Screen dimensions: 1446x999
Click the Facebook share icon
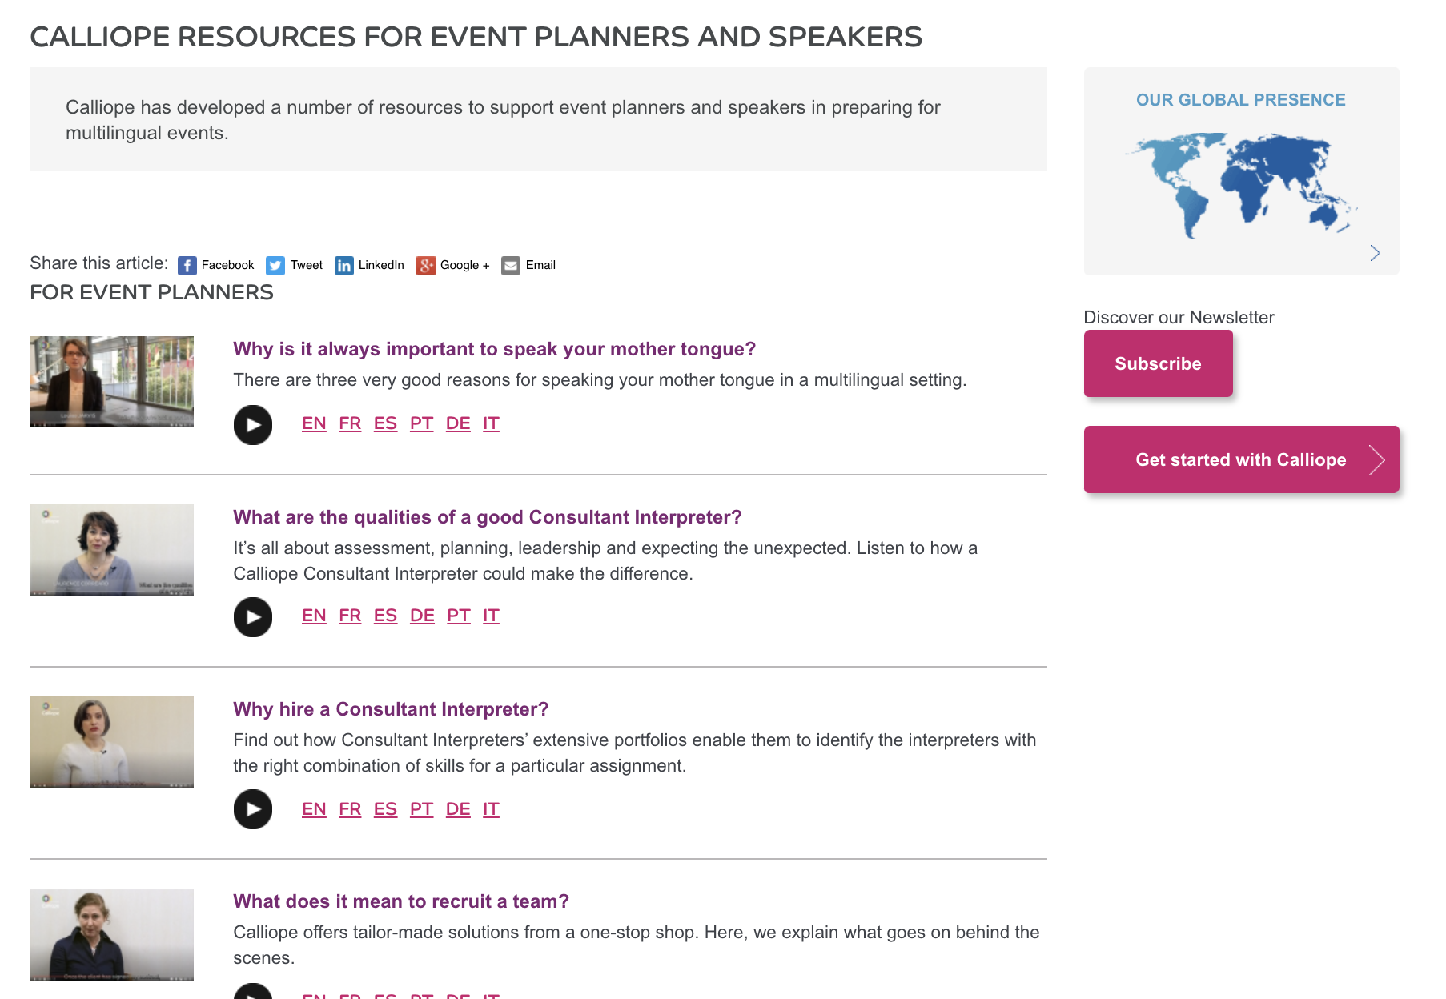187,266
